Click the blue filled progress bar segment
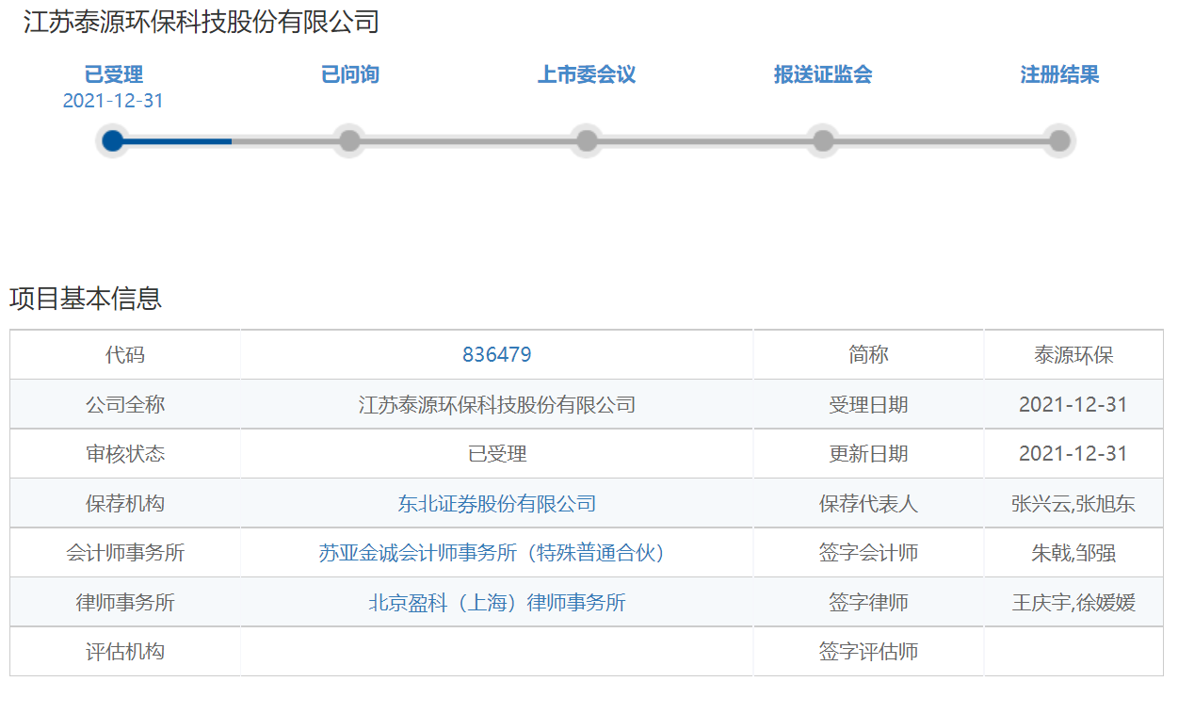The image size is (1178, 714). [177, 141]
